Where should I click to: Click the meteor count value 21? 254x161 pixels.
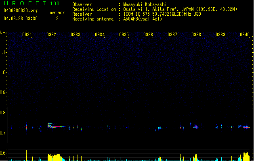pos(59,19)
